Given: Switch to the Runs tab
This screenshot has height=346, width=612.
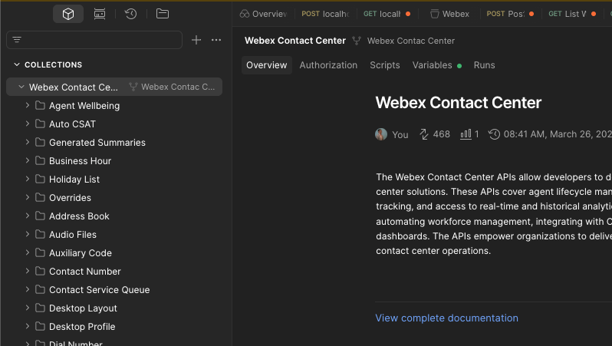Looking at the screenshot, I should [485, 65].
